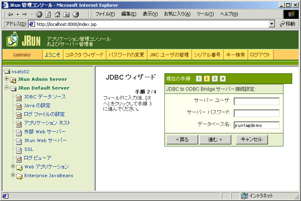The image size is (301, 201).
Task: Click the Enterprise JavaBeans folder icon
Action: 20,176
